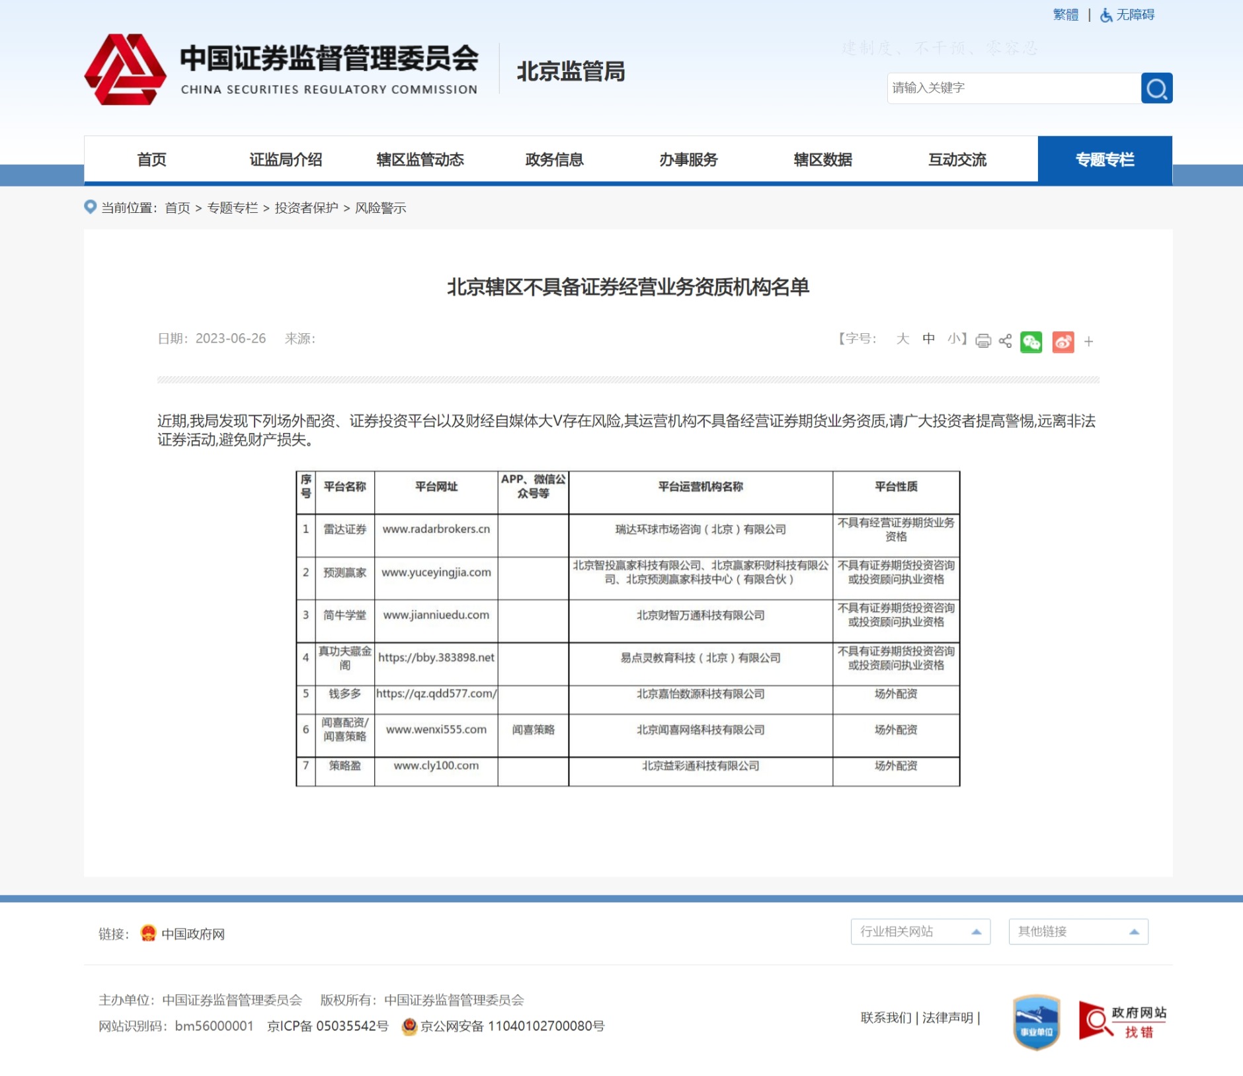
Task: Expand 行业相关网站 dropdown
Action: click(920, 931)
